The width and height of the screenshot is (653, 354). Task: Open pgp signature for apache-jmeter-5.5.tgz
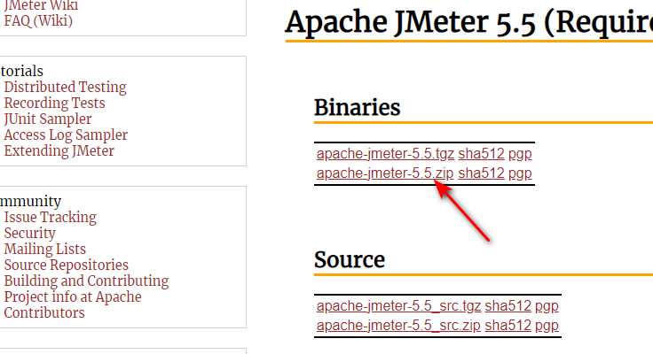tap(520, 154)
